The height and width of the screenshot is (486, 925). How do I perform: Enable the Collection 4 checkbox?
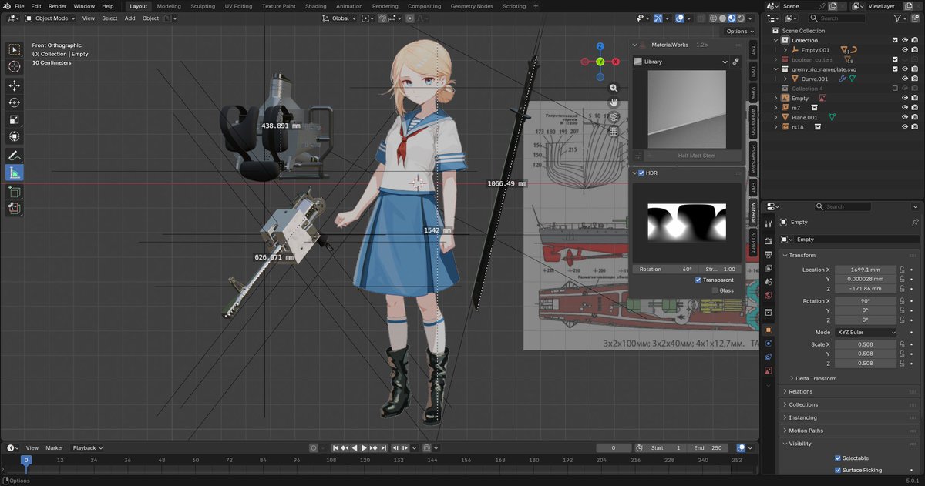(895, 89)
